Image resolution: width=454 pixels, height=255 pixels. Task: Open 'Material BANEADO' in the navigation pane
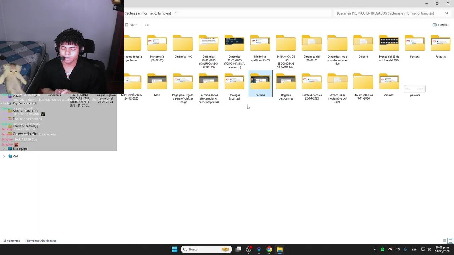25,111
